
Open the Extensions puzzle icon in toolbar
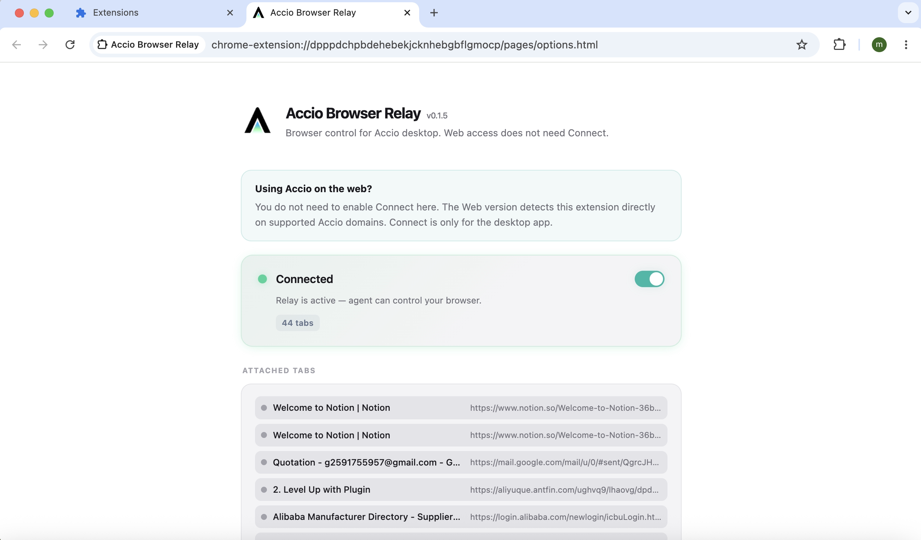point(839,45)
